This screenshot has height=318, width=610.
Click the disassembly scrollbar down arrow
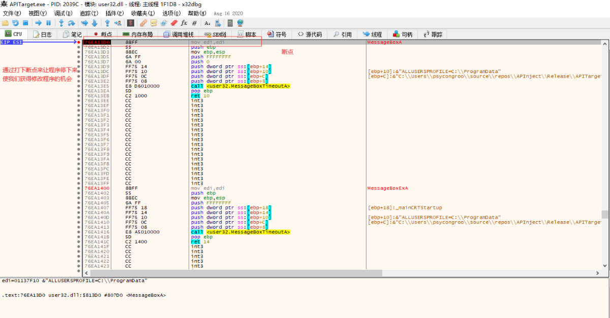coord(605,266)
